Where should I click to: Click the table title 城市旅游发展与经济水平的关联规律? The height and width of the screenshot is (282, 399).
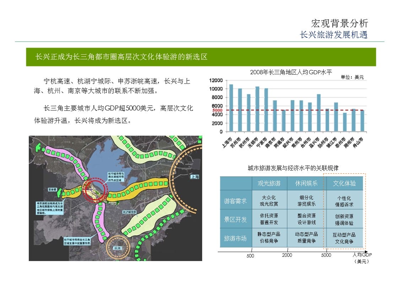(293, 168)
